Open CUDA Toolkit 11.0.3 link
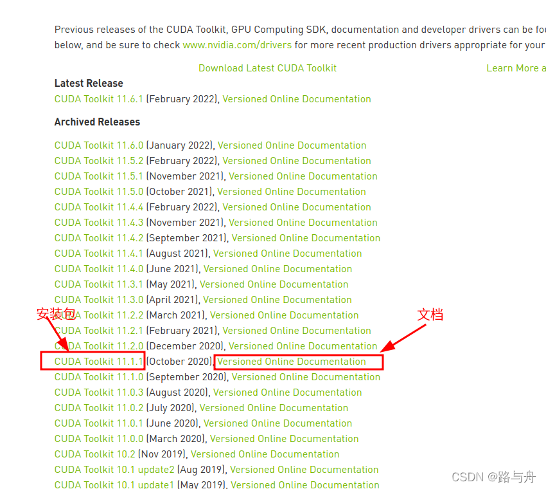The image size is (546, 489). [99, 392]
